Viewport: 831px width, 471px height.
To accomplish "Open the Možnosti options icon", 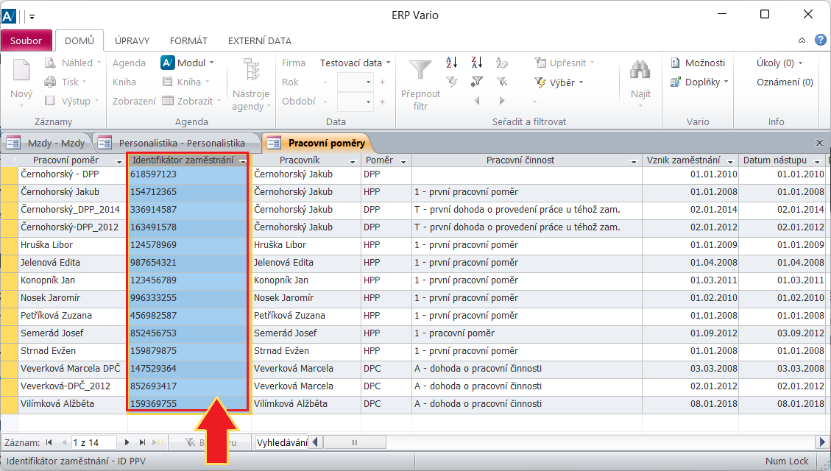I will [697, 63].
